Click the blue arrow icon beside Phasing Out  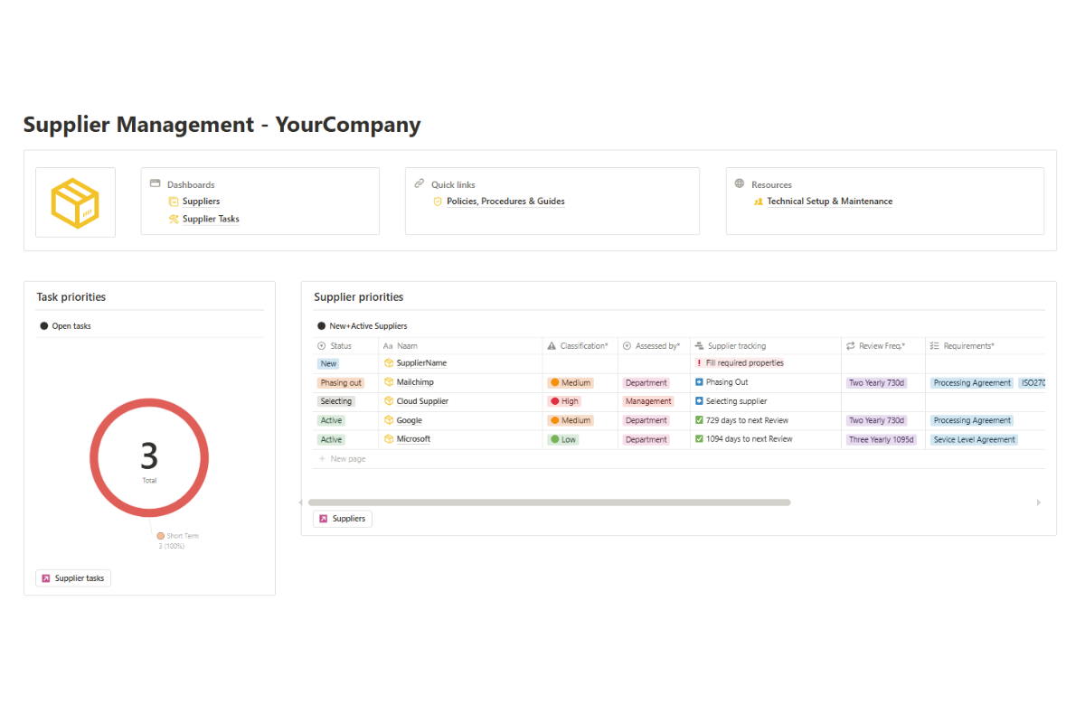pos(699,382)
